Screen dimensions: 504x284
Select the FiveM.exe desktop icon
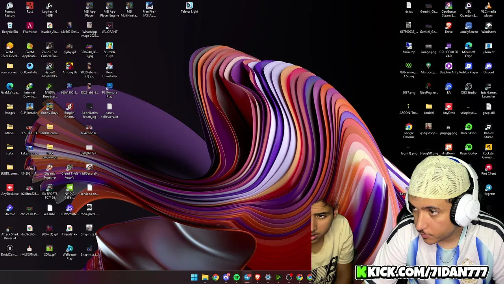30,28
